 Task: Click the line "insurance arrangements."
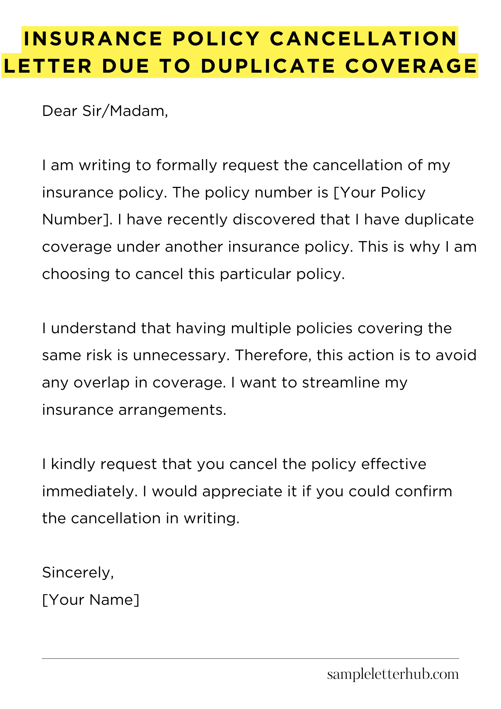click(x=134, y=410)
